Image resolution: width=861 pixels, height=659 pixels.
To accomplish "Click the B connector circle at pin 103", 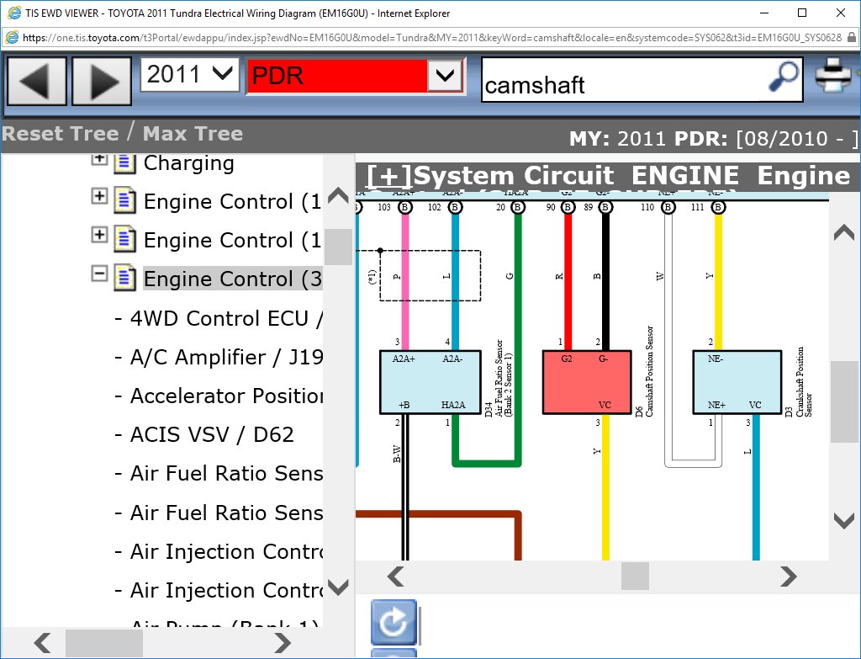I will click(405, 207).
